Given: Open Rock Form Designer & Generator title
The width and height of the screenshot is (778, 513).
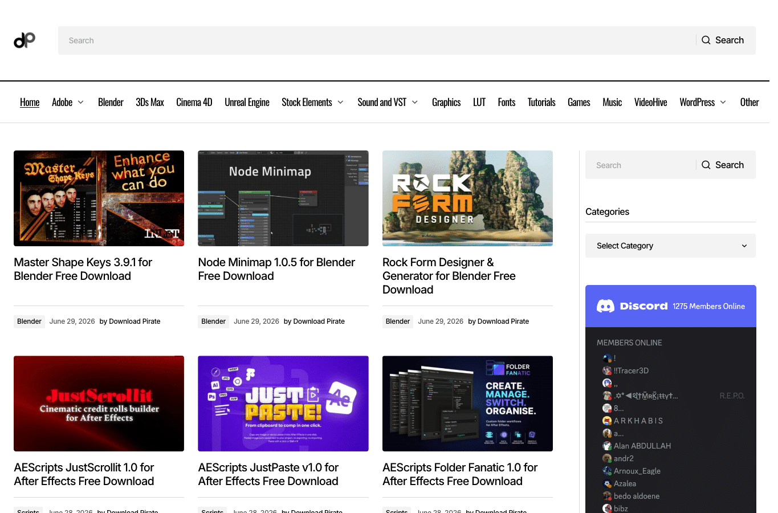Looking at the screenshot, I should click(449, 276).
